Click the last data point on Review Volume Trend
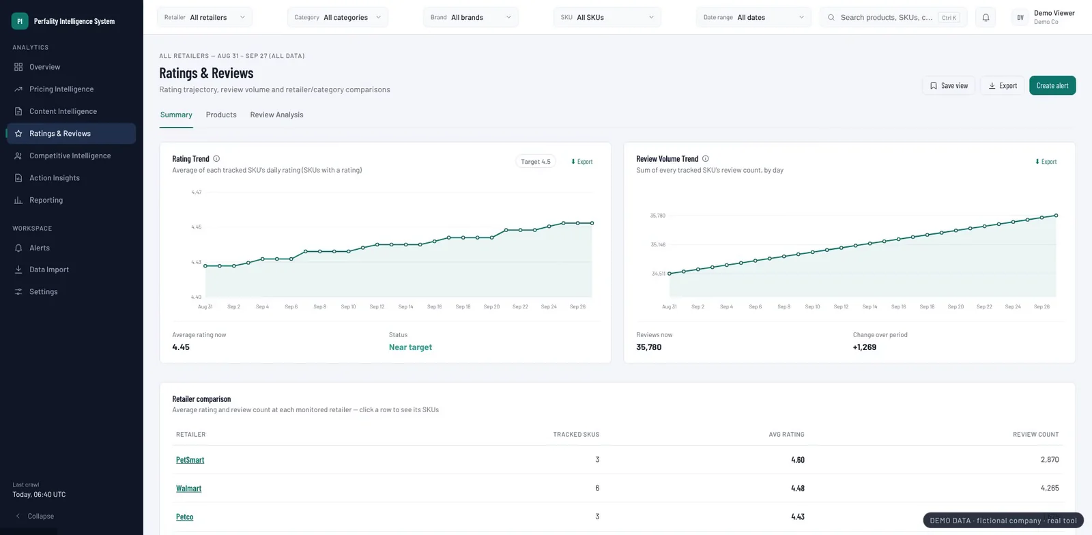Image resolution: width=1092 pixels, height=535 pixels. (1057, 216)
